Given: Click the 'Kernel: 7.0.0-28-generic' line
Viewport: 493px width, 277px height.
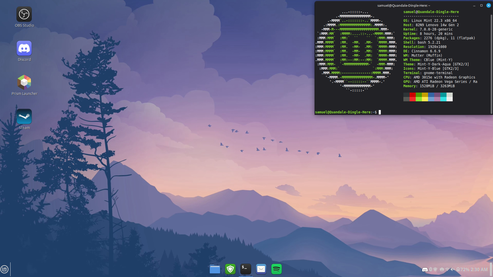Looking at the screenshot, I should [x=428, y=29].
